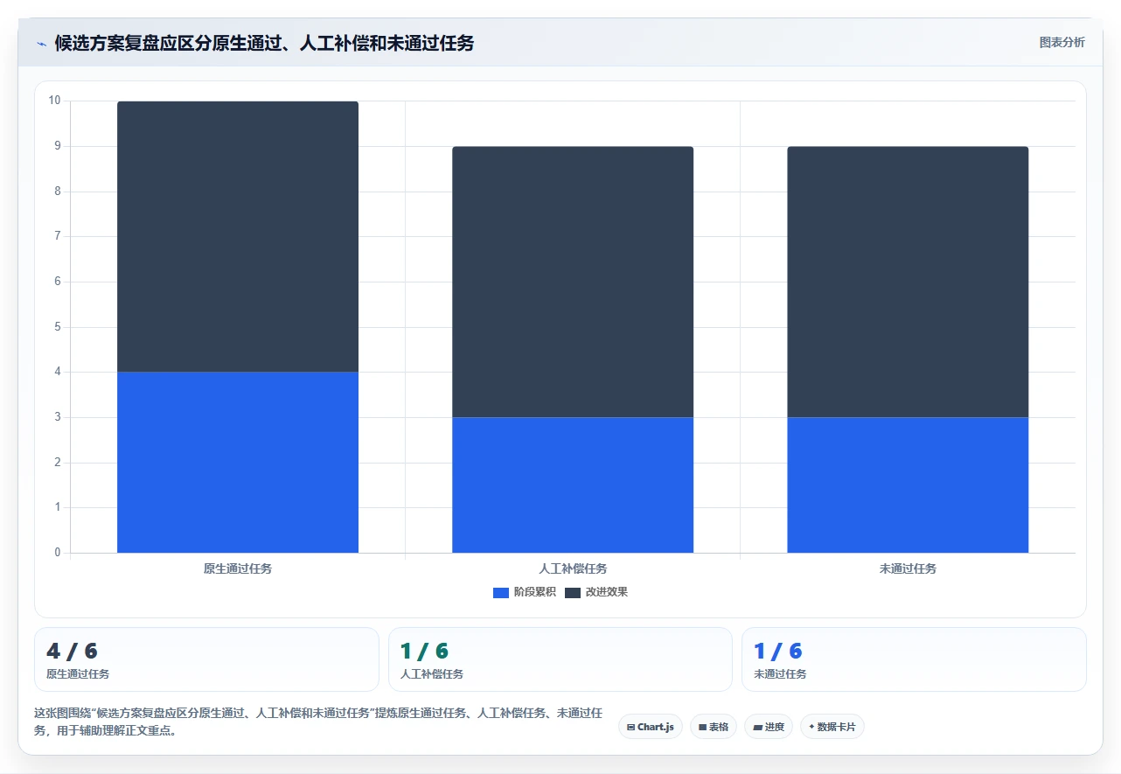This screenshot has width=1121, height=774.
Task: Click the dark bar segment for 人工补偿任务
Action: (x=573, y=282)
